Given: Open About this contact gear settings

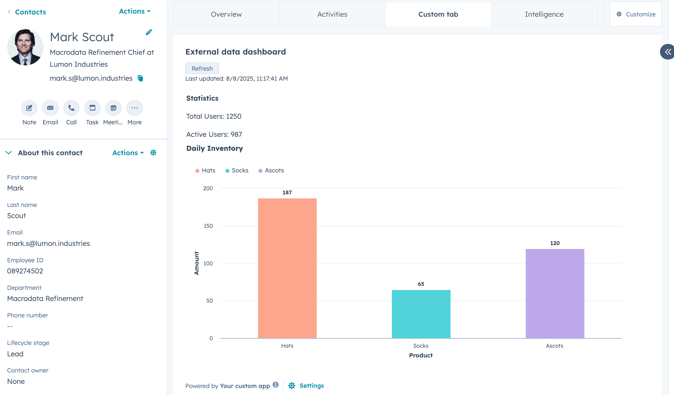Looking at the screenshot, I should click(x=153, y=153).
